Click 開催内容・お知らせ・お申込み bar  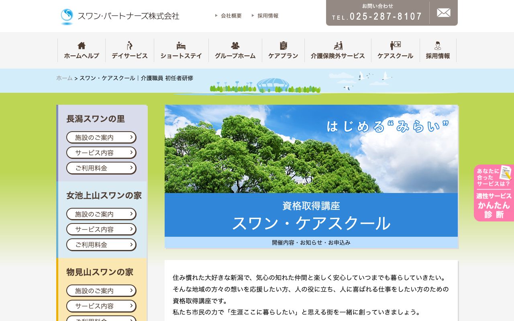coord(311,242)
